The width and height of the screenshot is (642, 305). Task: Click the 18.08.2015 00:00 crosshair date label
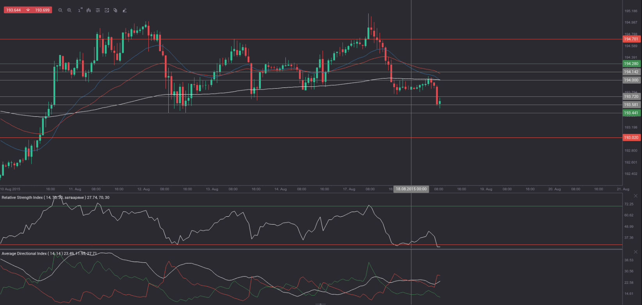pyautogui.click(x=411, y=189)
